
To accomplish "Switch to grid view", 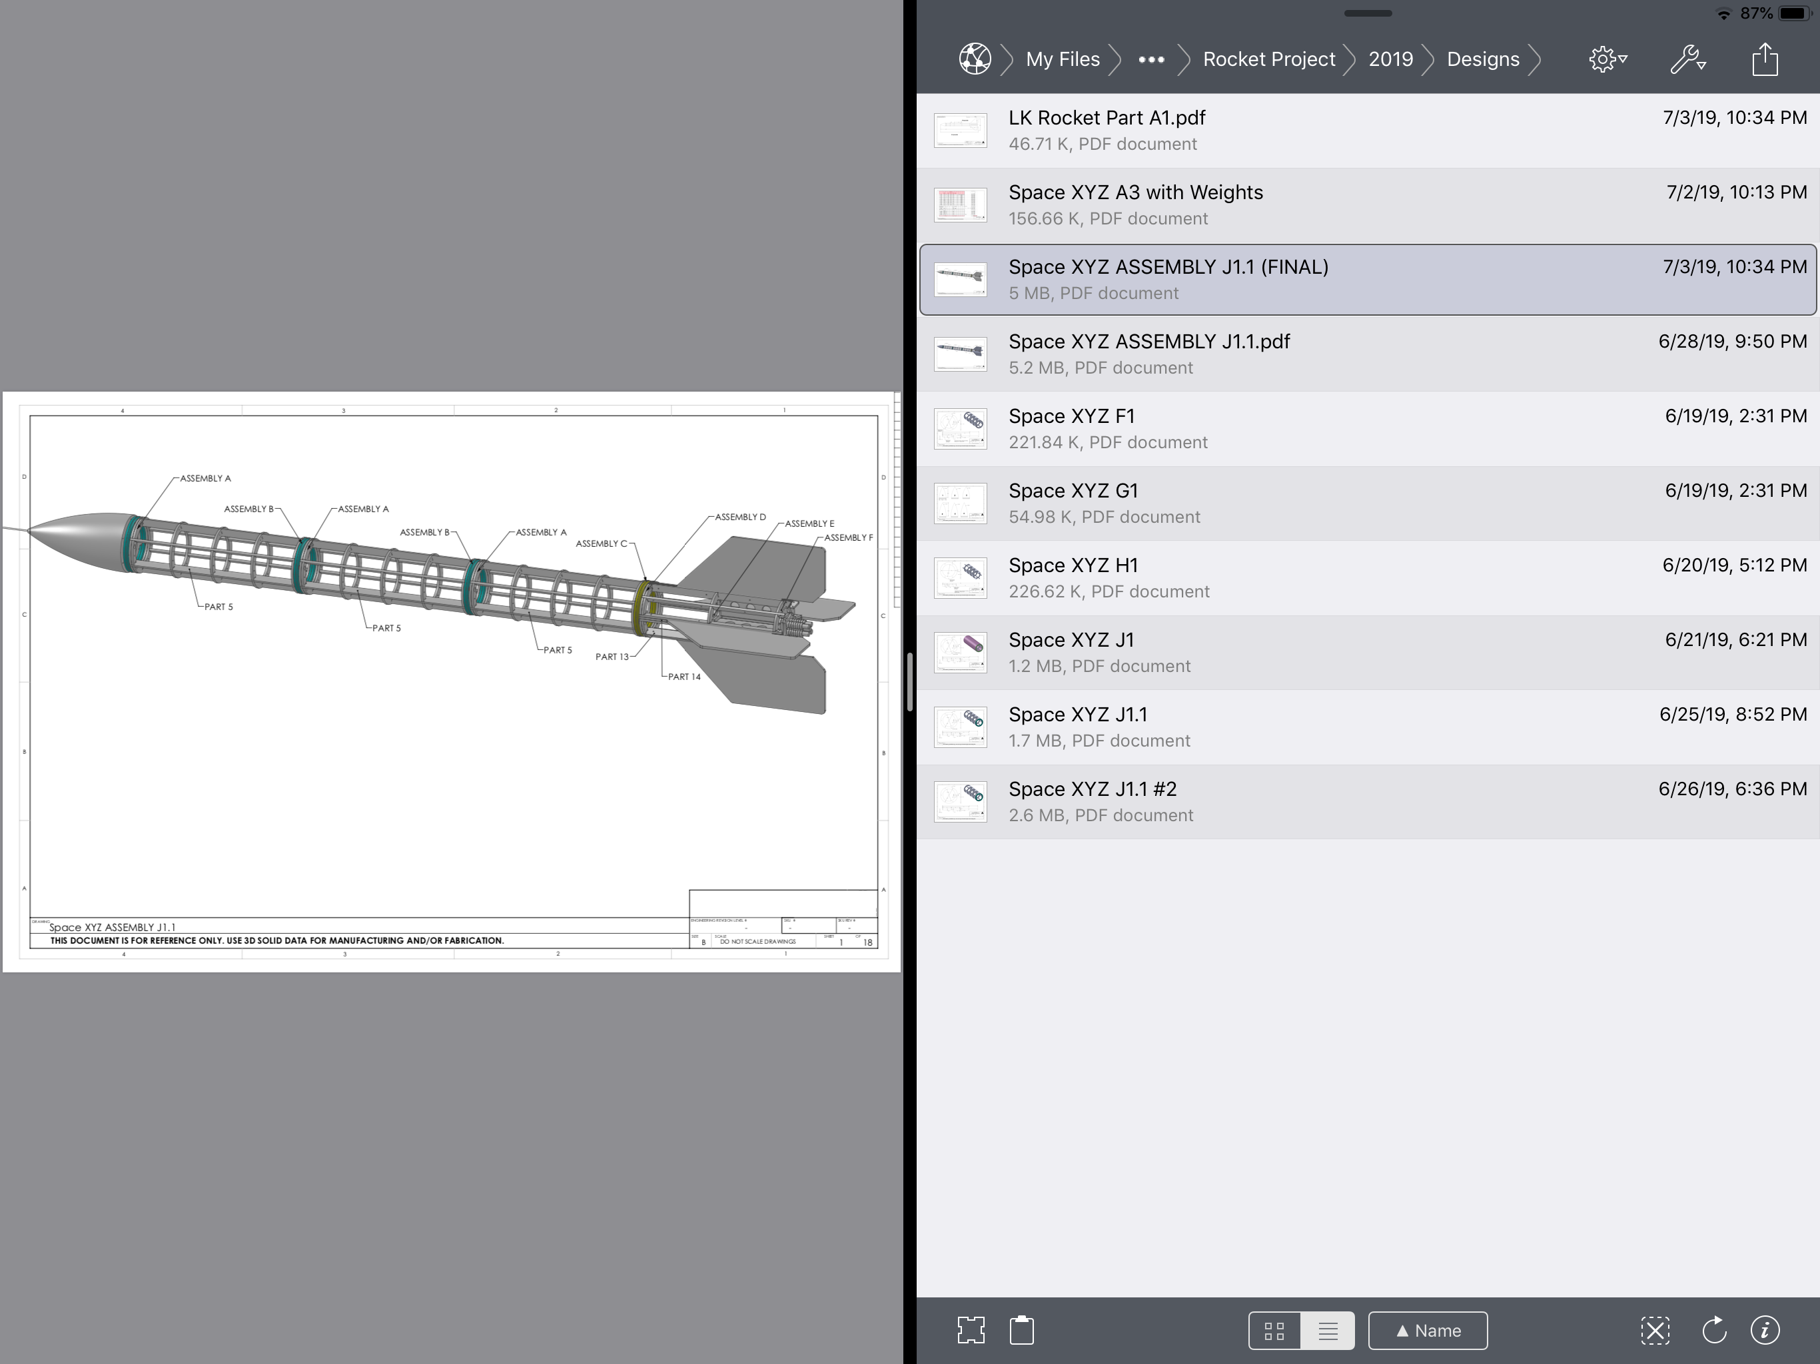I will pyautogui.click(x=1274, y=1330).
